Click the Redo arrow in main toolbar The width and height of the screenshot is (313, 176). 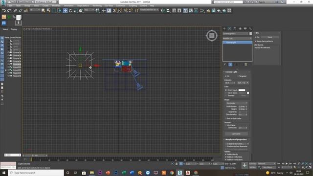click(9, 11)
